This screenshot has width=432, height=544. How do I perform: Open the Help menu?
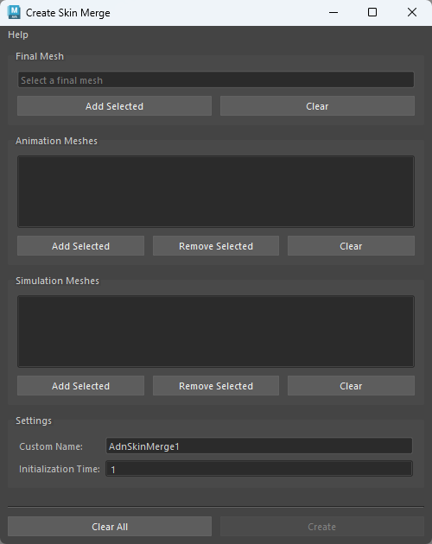(x=18, y=35)
